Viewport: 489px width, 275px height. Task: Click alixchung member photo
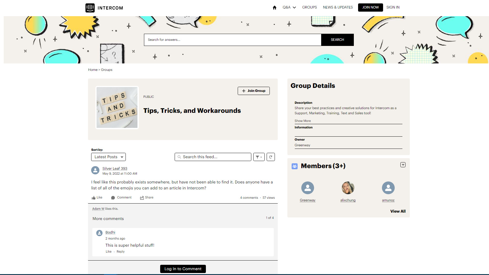tap(348, 188)
